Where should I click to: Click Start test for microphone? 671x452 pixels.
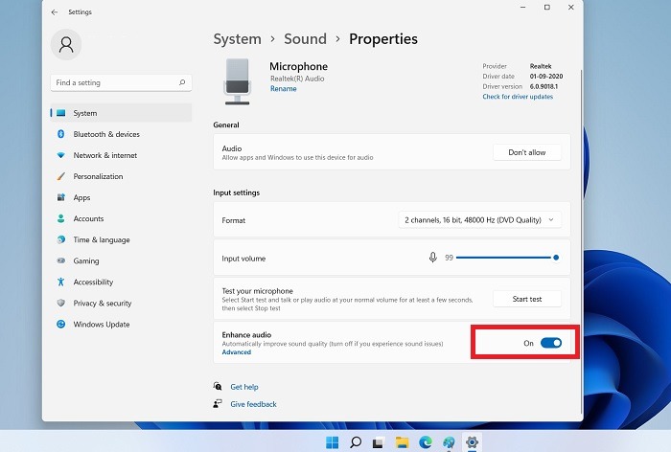click(x=527, y=299)
